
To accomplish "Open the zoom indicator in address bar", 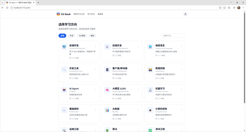I will 220,8.
